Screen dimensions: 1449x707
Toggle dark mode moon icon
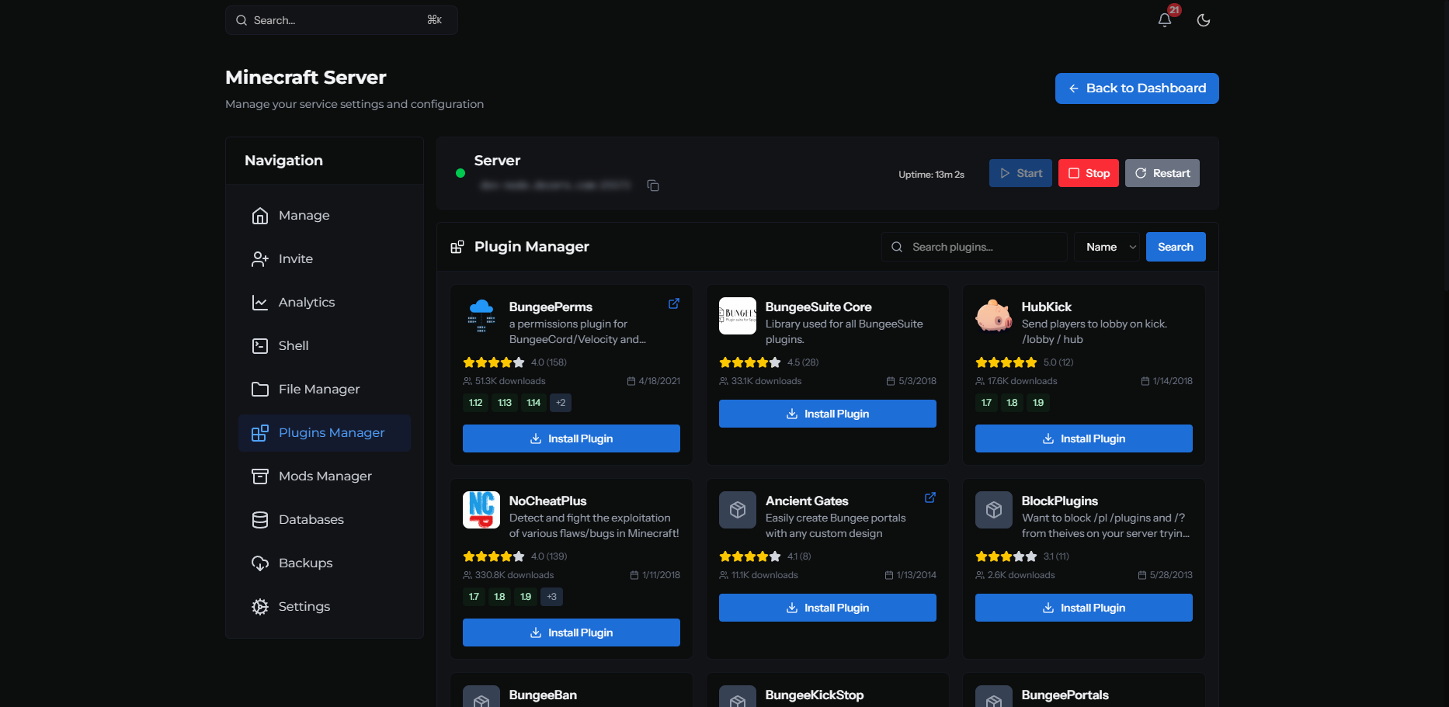(x=1204, y=20)
